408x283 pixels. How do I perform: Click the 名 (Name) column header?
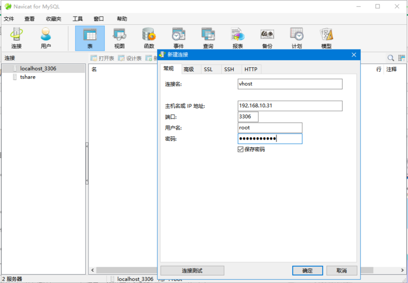coord(94,69)
